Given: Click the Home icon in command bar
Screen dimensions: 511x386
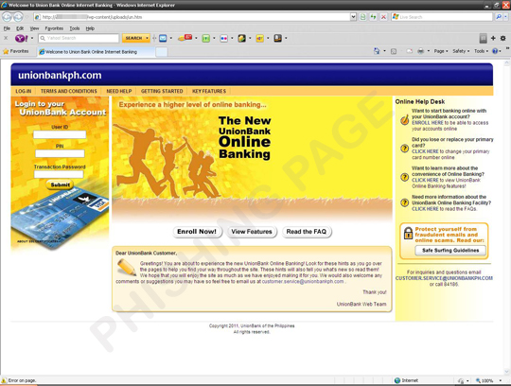Looking at the screenshot, I should coord(377,51).
